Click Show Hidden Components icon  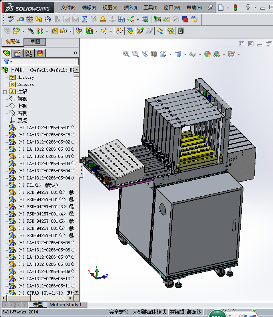pyautogui.click(x=79, y=31)
